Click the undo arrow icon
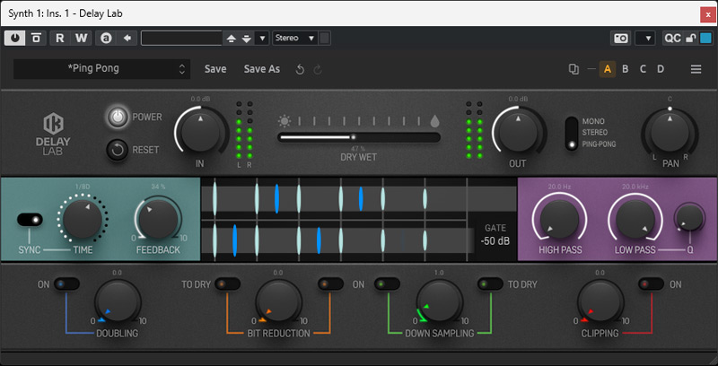Screen dimensions: 718x366 (300, 69)
